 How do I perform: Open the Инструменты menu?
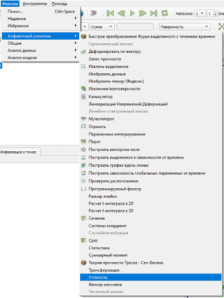click(35, 3)
